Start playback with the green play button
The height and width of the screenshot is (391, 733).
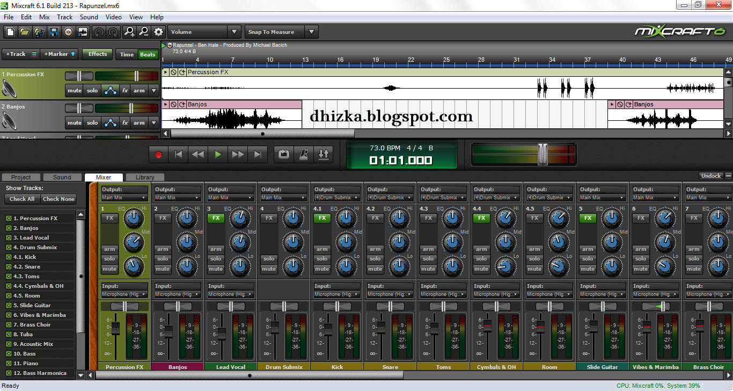[x=218, y=155]
